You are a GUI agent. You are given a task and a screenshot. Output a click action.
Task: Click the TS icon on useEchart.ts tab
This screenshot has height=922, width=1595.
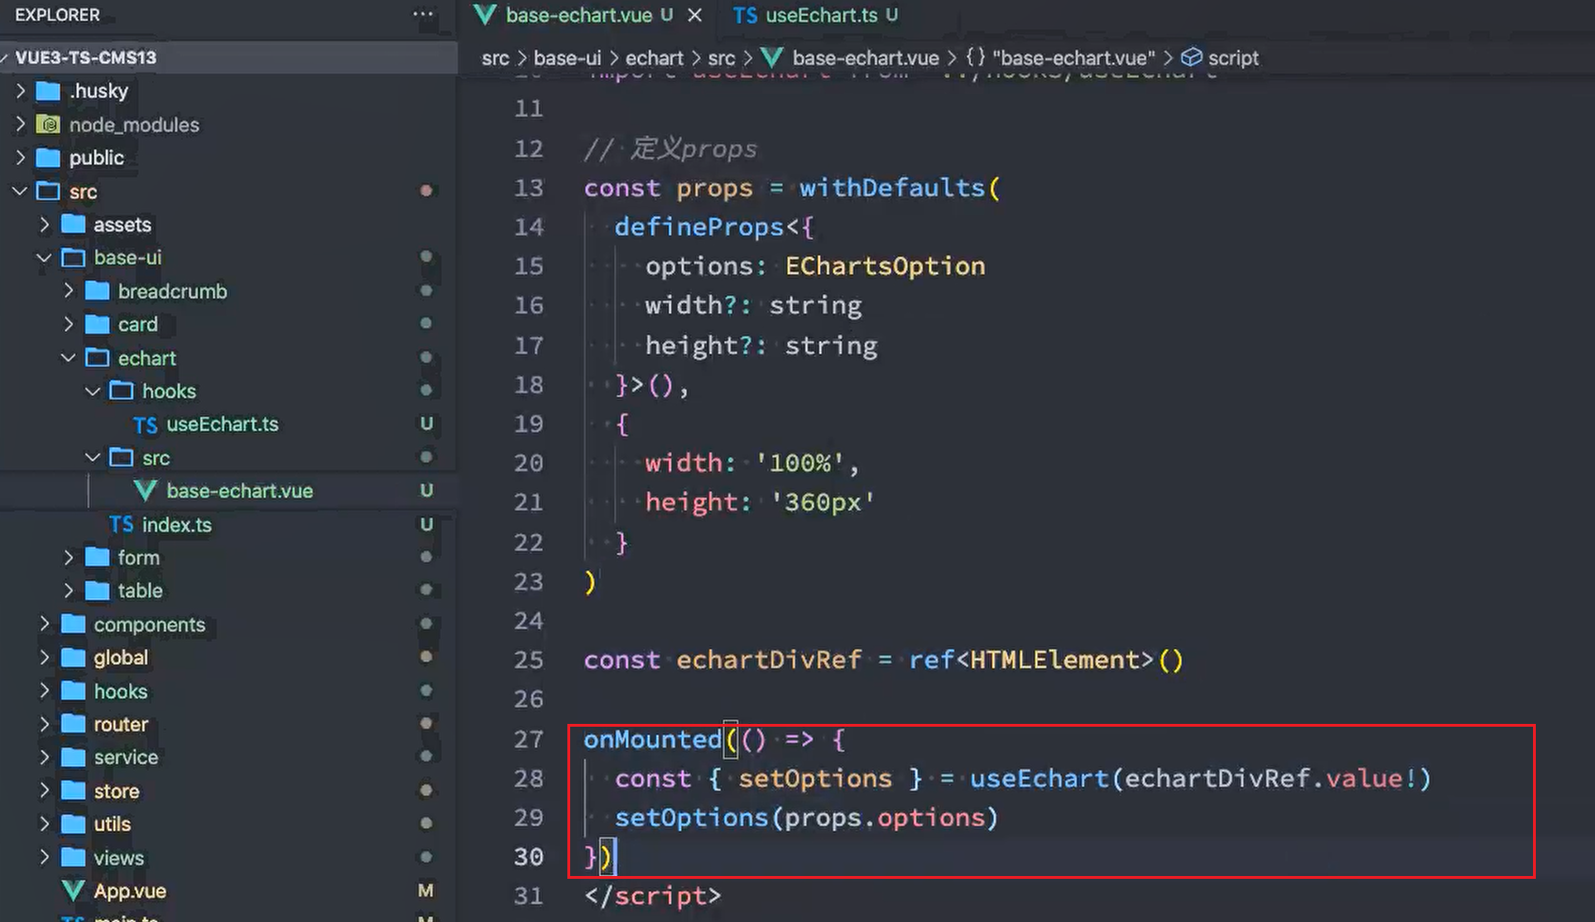point(745,16)
